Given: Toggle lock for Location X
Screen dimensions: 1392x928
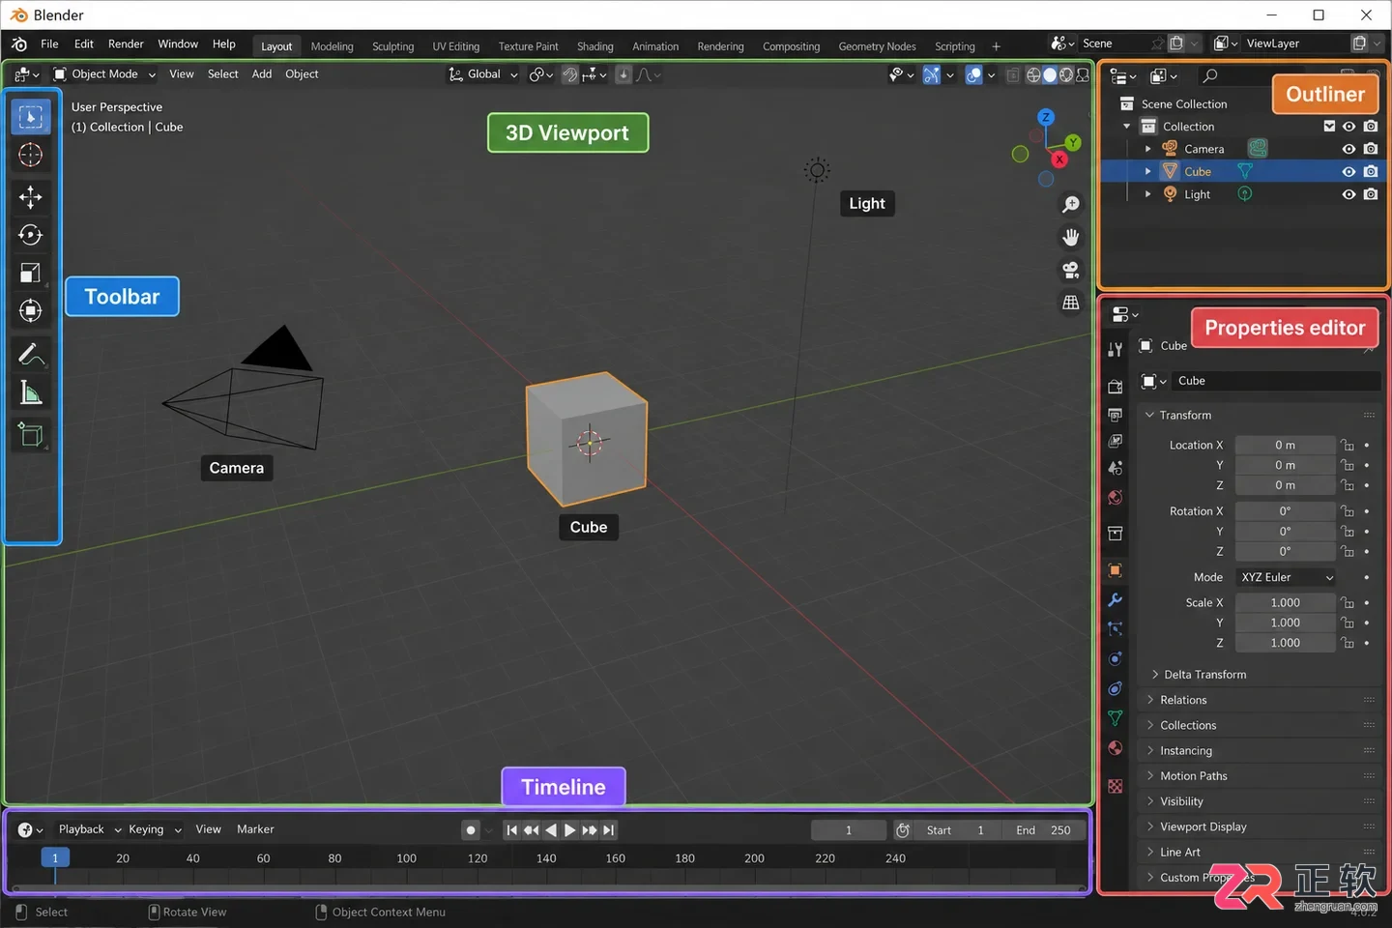Looking at the screenshot, I should pos(1348,446).
